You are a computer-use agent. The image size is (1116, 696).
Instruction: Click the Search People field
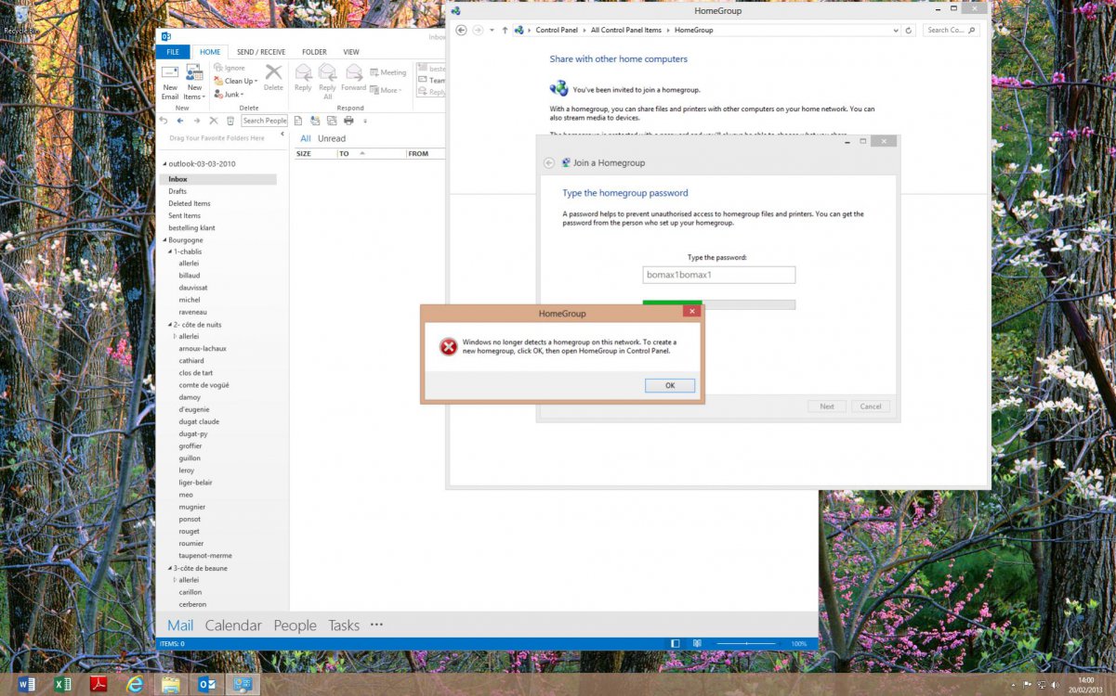[265, 121]
